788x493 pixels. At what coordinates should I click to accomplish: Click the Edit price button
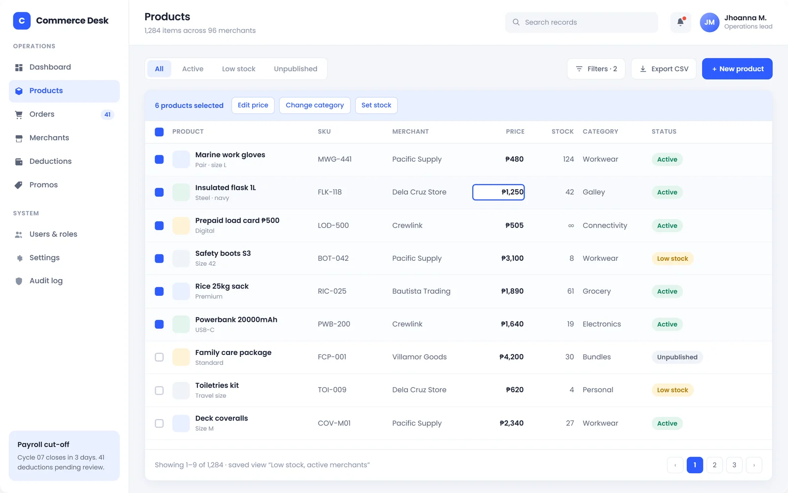[x=253, y=106]
